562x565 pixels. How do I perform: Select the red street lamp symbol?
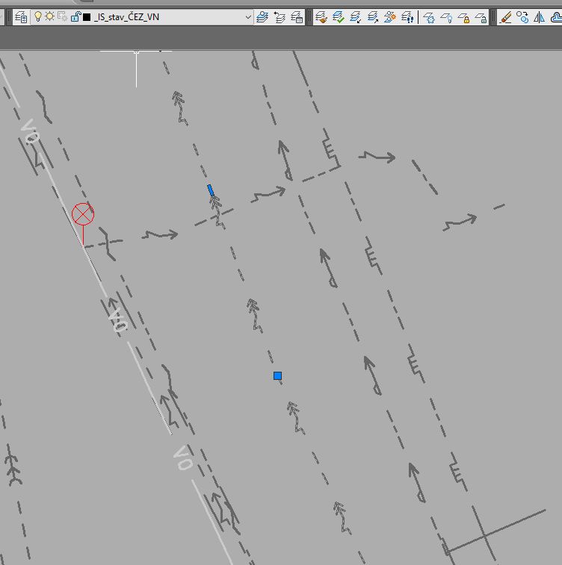click(83, 223)
